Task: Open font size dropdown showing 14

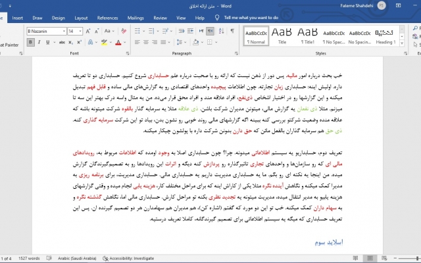Action: click(x=80, y=32)
